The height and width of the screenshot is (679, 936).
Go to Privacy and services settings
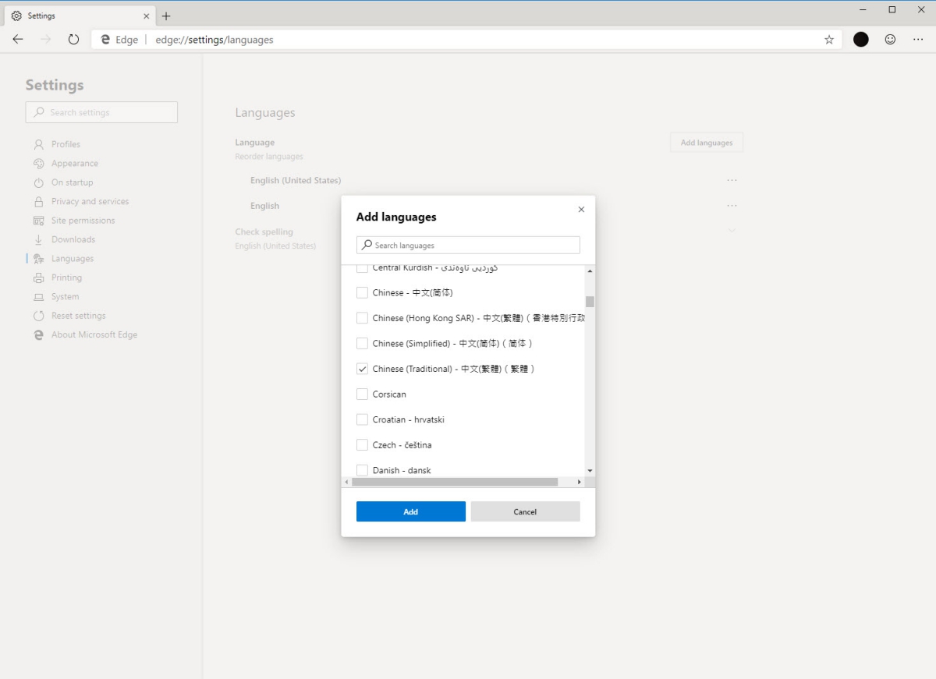pyautogui.click(x=90, y=201)
